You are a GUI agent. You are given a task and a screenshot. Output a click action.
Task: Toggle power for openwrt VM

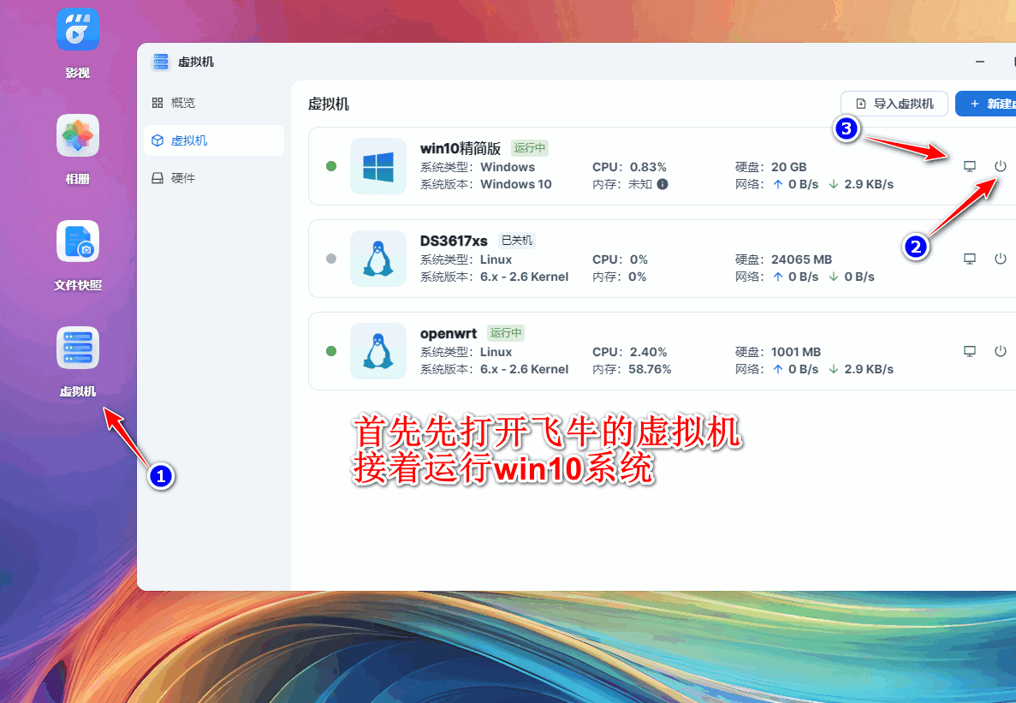click(1000, 351)
